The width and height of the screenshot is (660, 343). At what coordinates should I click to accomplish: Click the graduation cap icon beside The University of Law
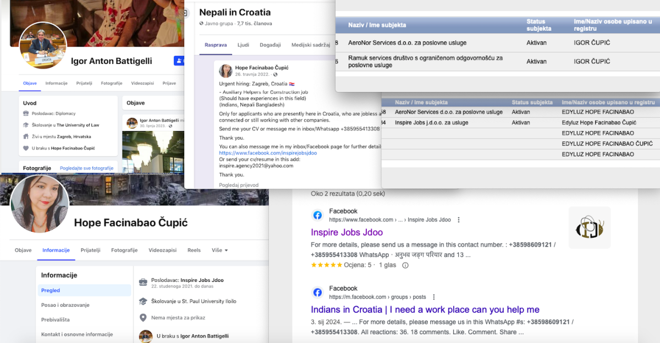26,125
